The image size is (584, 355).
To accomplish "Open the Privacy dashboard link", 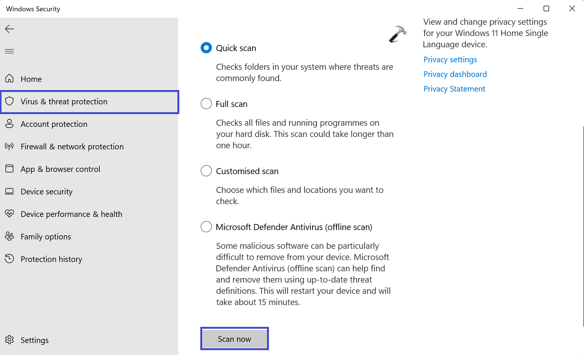I will point(455,74).
